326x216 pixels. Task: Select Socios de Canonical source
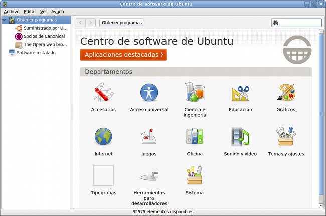pos(44,36)
